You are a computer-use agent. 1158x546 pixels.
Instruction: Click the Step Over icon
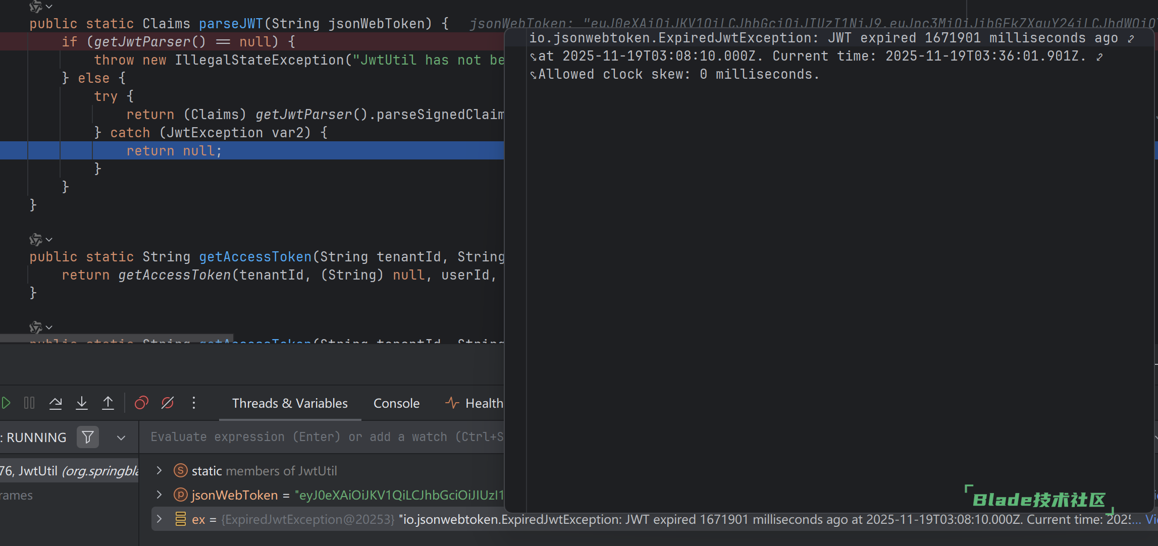(x=56, y=403)
